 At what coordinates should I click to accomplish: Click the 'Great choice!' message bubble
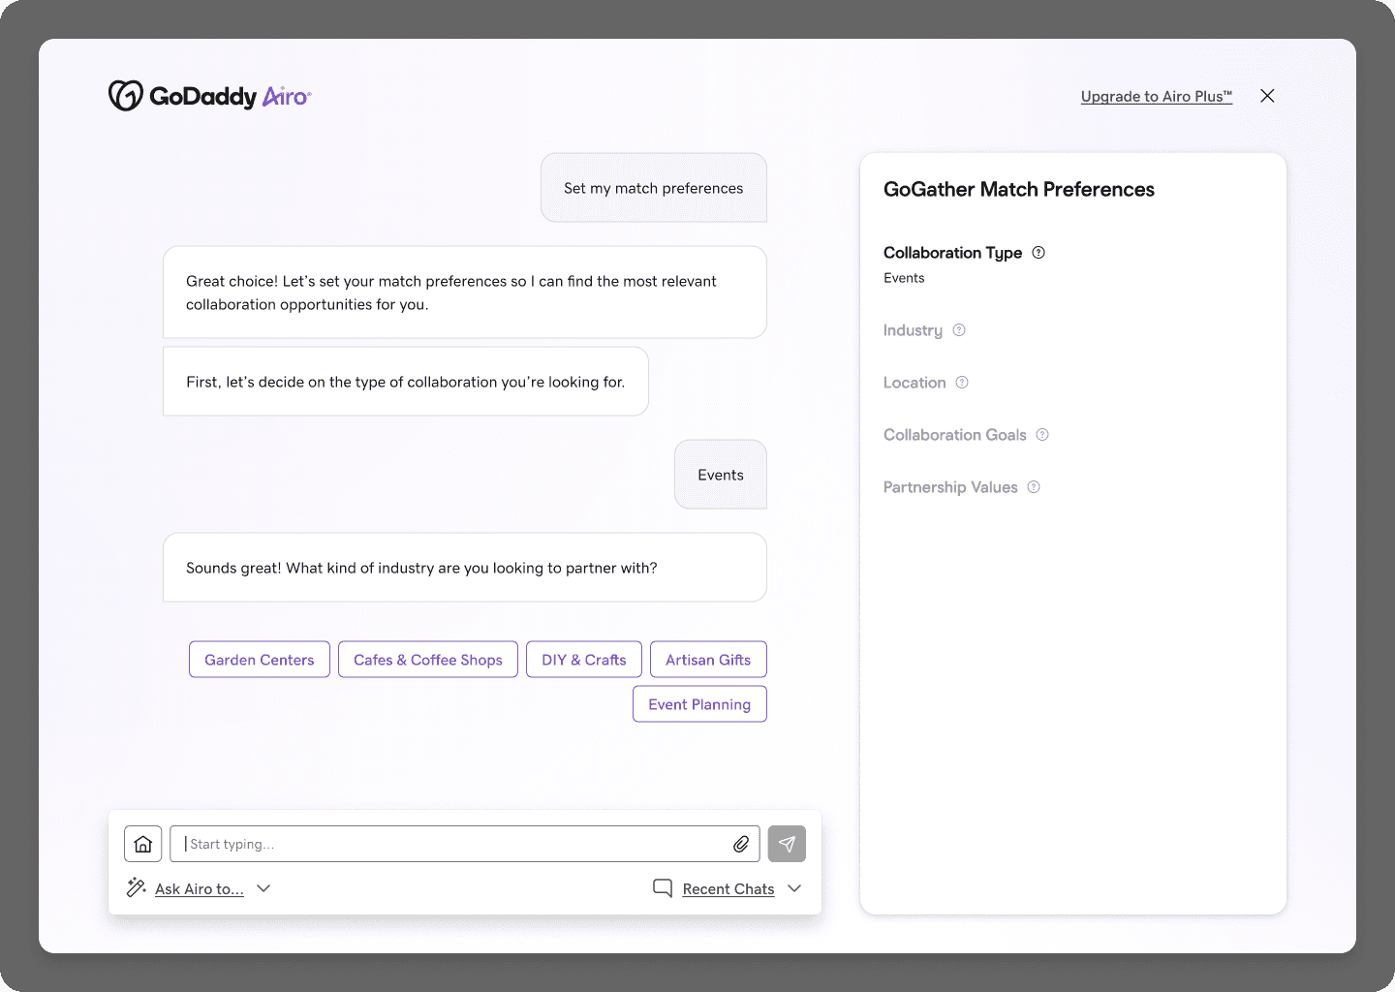[x=465, y=293]
